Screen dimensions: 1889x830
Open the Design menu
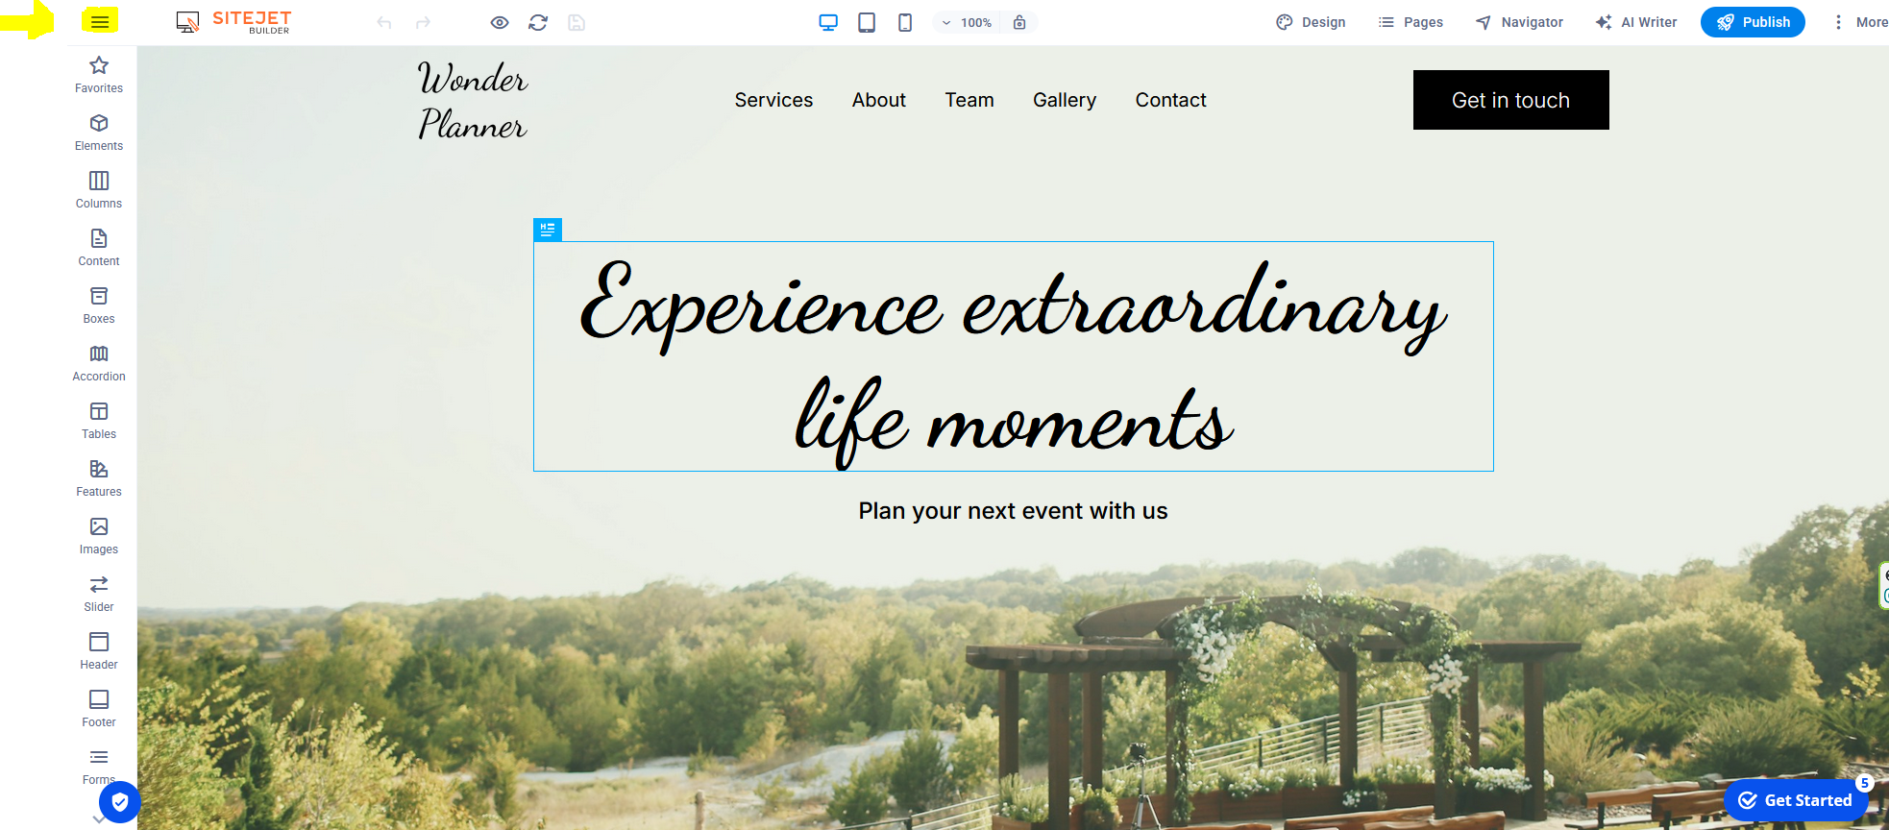click(x=1311, y=22)
